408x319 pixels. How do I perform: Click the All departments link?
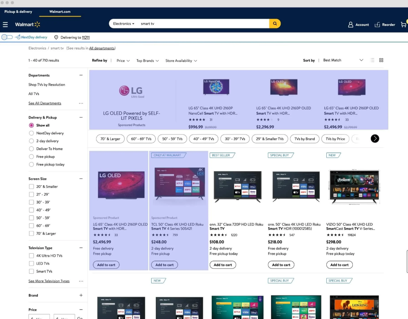click(x=102, y=48)
